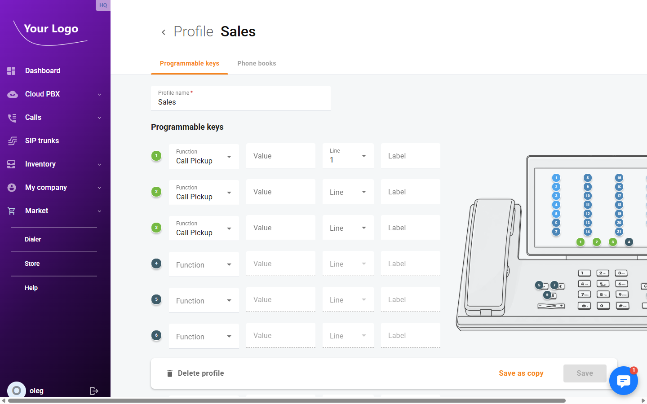Select the Programmable keys tab

click(x=190, y=63)
